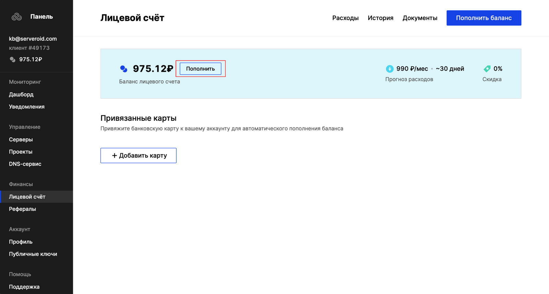Click the Привяжите банковскую карту description text
549x294 pixels.
222,128
